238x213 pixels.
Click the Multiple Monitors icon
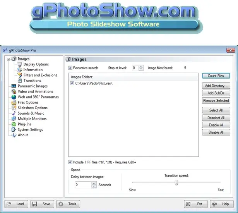(x=14, y=119)
